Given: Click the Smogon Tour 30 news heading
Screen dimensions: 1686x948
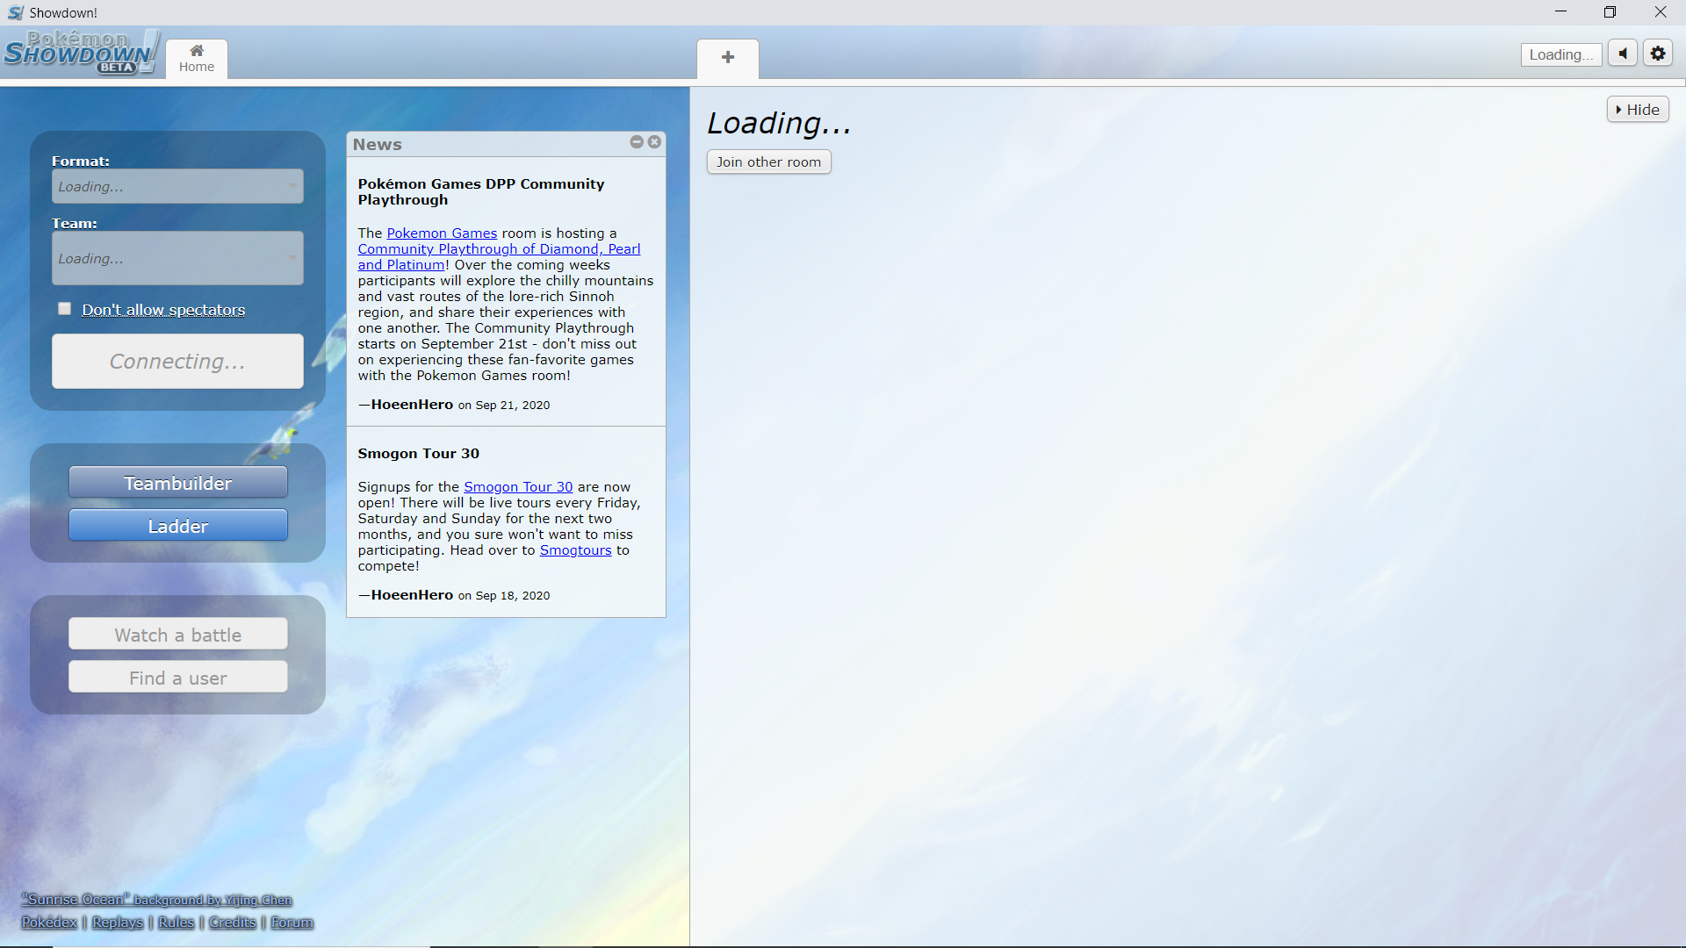Looking at the screenshot, I should (418, 454).
